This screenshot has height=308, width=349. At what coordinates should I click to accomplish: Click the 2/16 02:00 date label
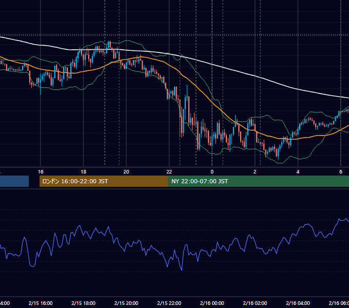255,303
